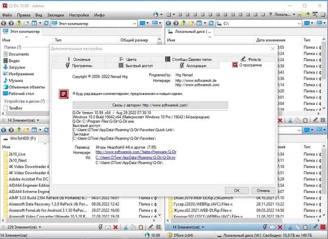
Task: Click the OK button
Action: click(237, 191)
